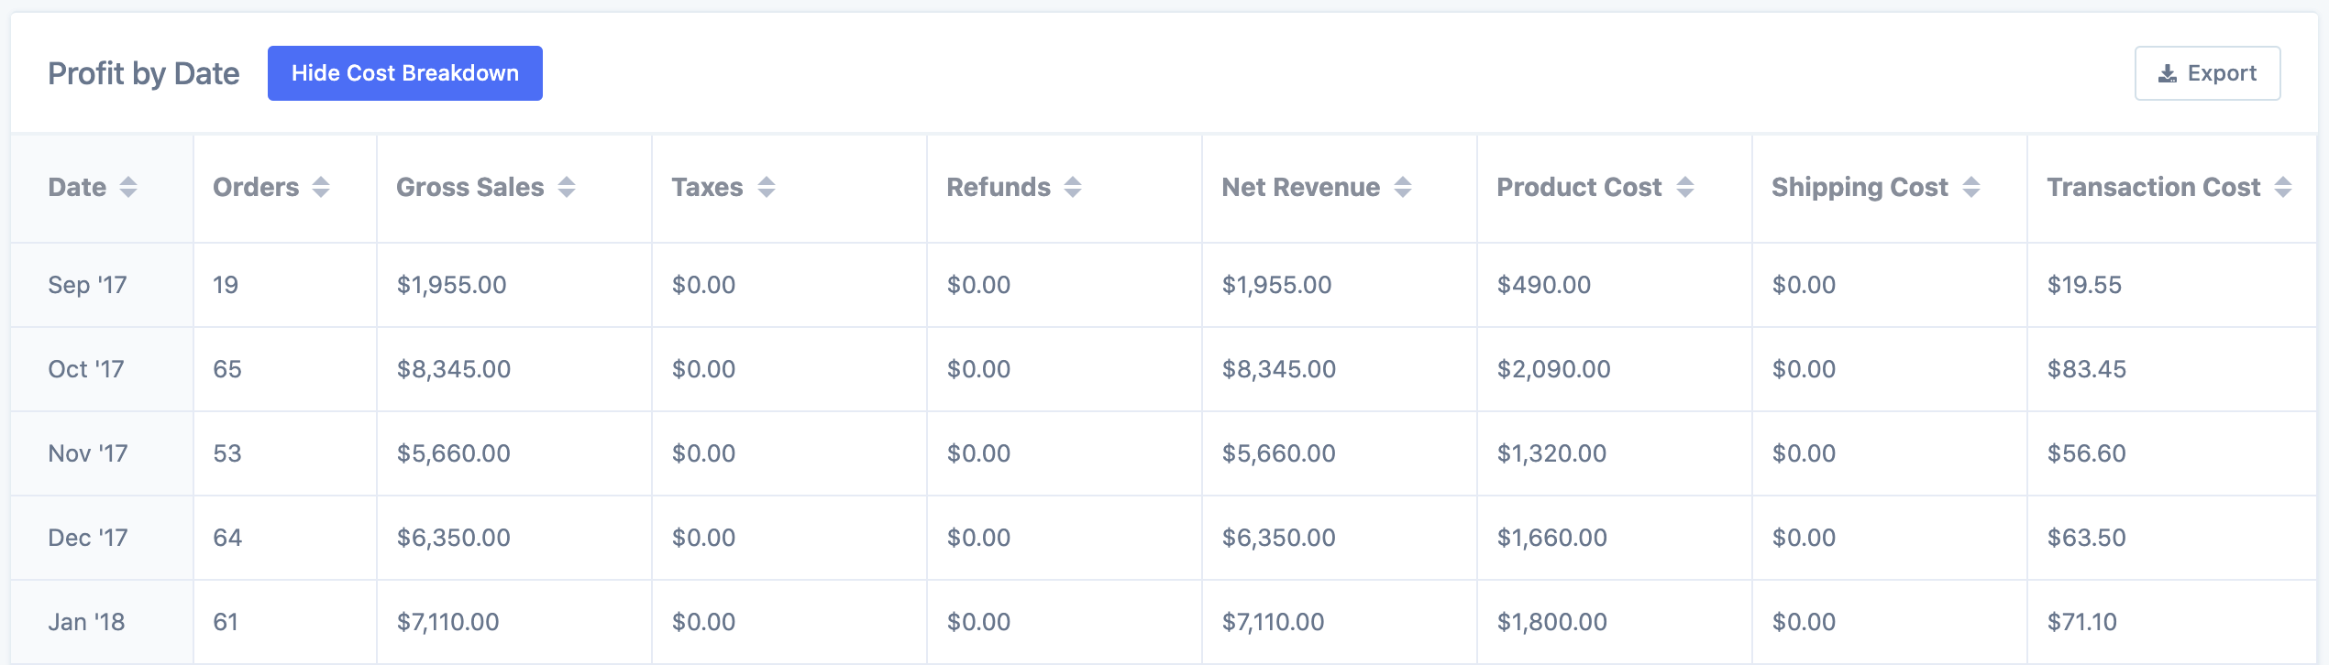Click the Gross Sales sort arrows
Image resolution: width=2329 pixels, height=665 pixels.
[567, 187]
